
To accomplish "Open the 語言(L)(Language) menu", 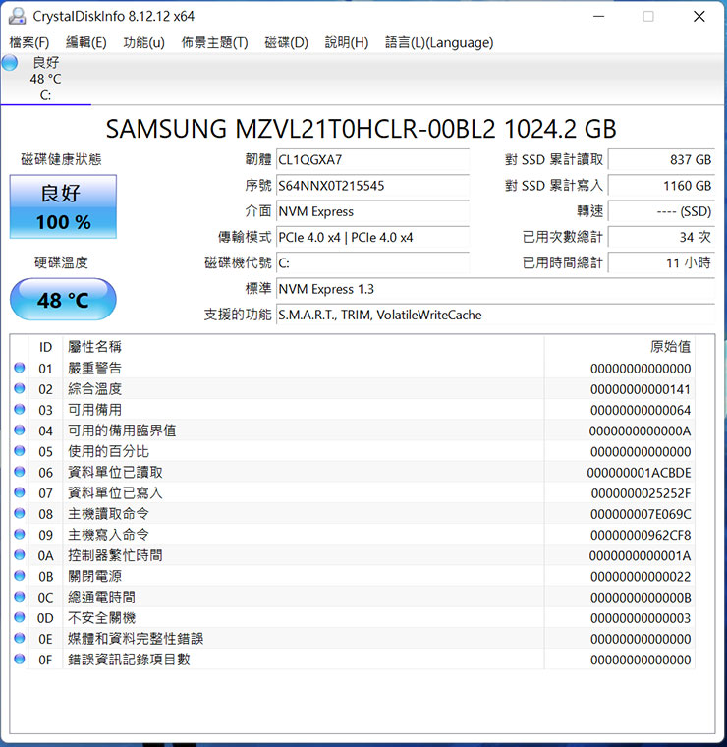I will tap(439, 42).
